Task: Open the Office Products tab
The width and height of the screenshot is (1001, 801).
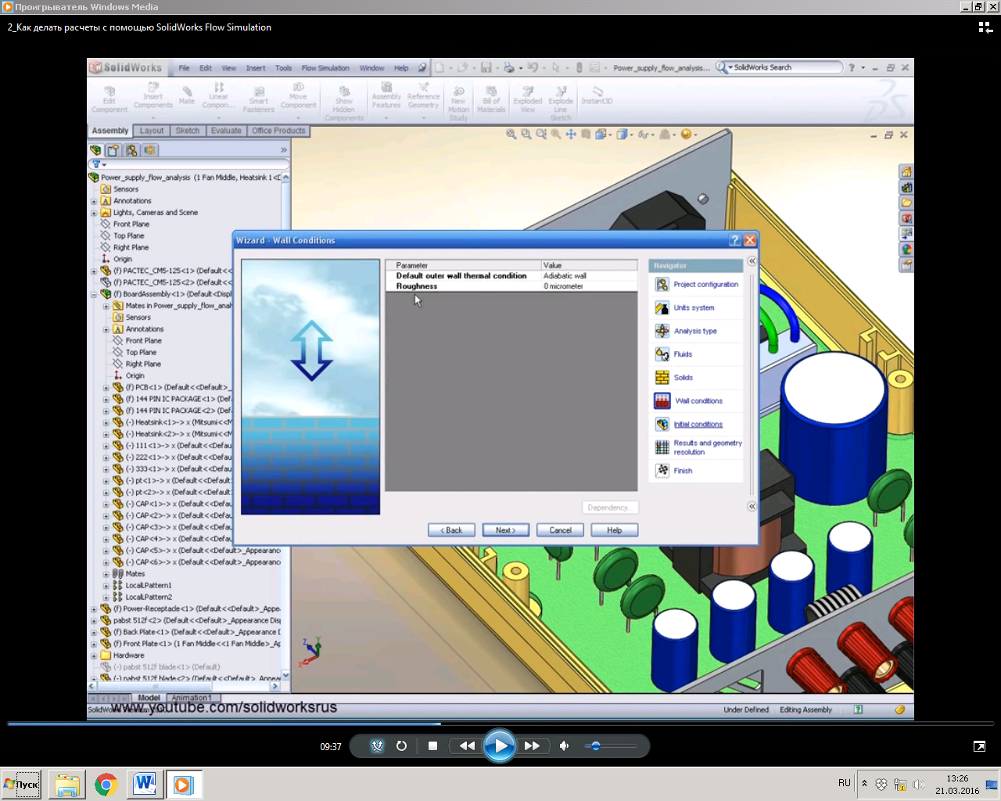Action: point(278,131)
